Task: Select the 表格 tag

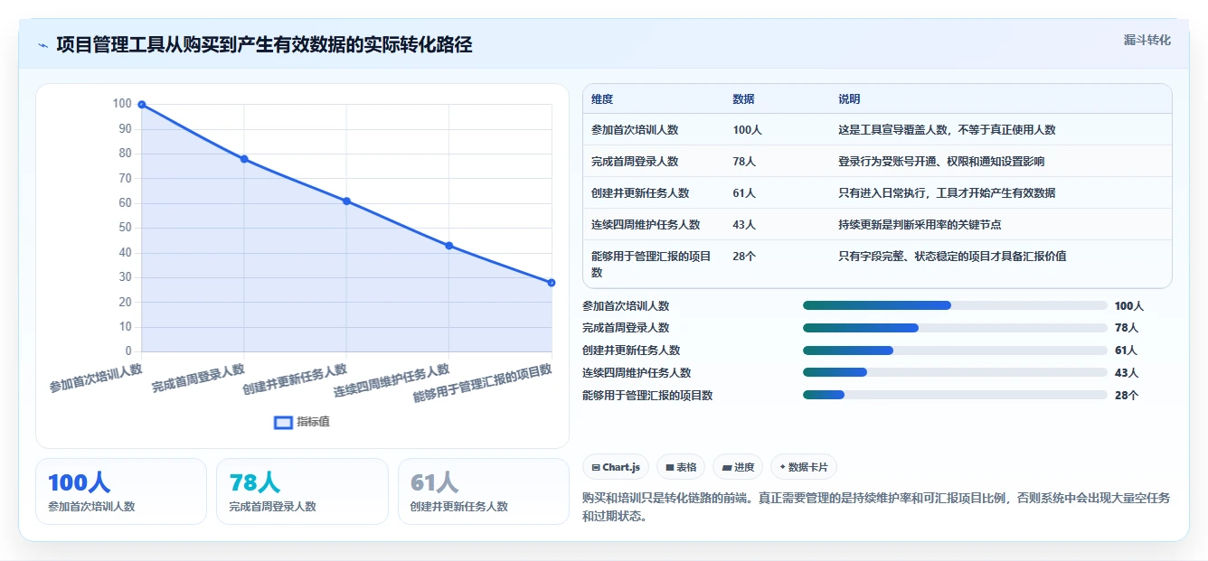Action: (x=681, y=467)
